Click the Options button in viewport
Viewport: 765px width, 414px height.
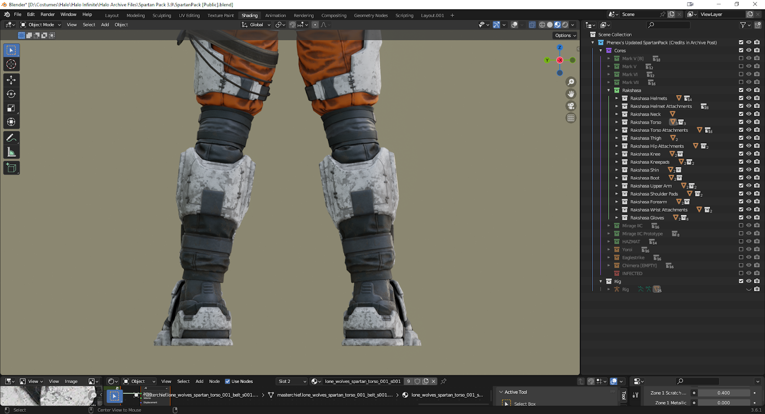[x=565, y=35]
